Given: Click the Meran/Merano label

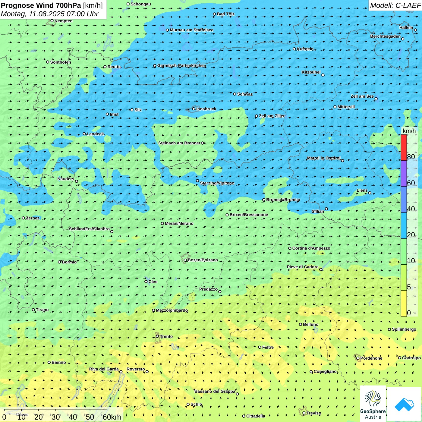Looking at the screenshot, I should coord(179,223).
